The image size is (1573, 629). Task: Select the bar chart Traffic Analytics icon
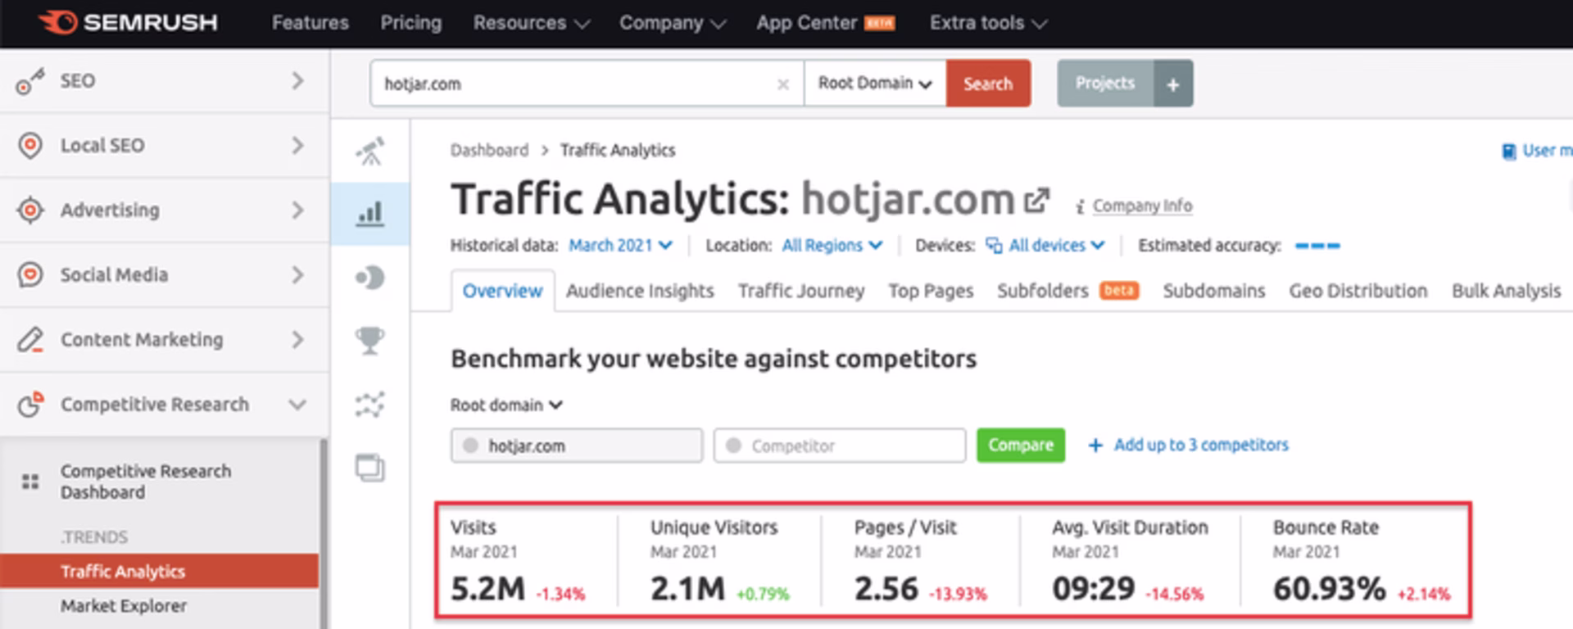[370, 215]
